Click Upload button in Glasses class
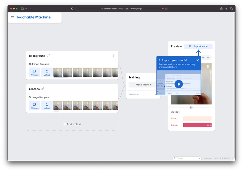This screenshot has width=243, height=171. point(47,105)
